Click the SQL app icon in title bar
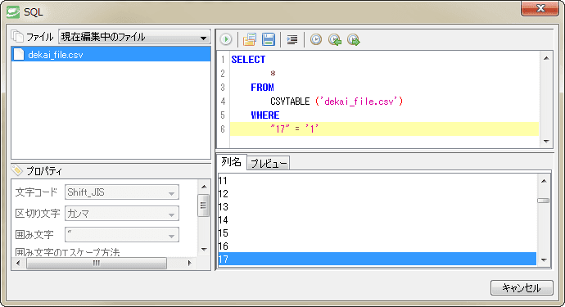Image resolution: width=565 pixels, height=307 pixels. (13, 12)
